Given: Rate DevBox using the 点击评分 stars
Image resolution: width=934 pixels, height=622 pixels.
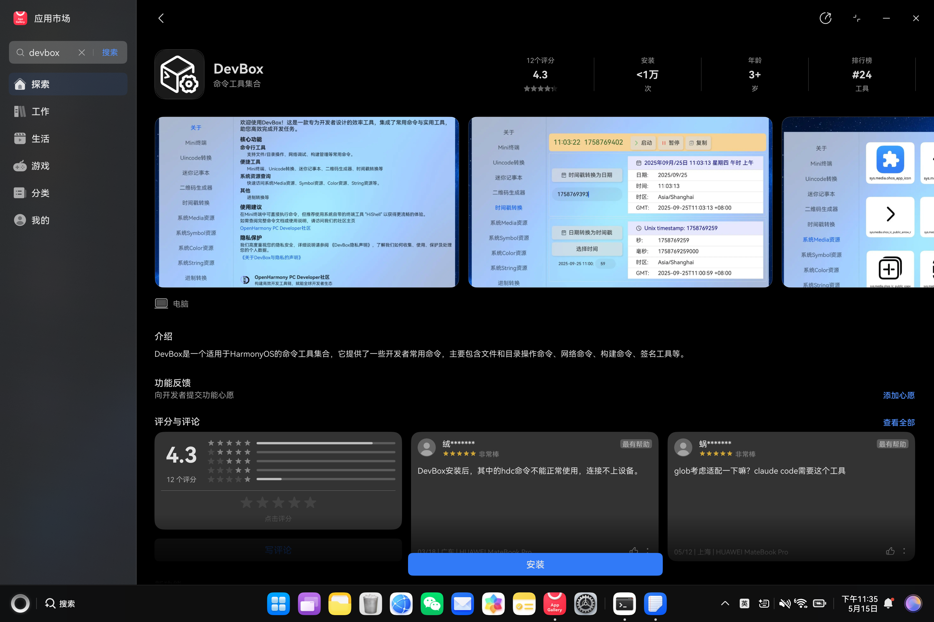Looking at the screenshot, I should pyautogui.click(x=278, y=503).
